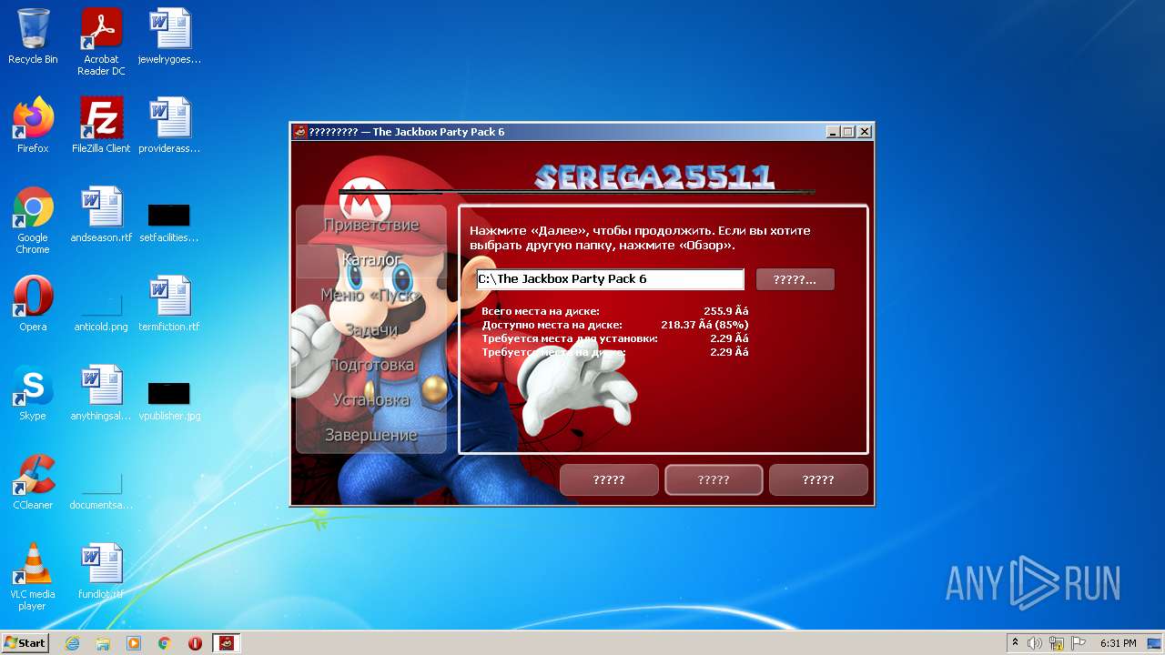The height and width of the screenshot is (655, 1165).
Task: Minimize the Jackbox installer window
Action: 833,132
